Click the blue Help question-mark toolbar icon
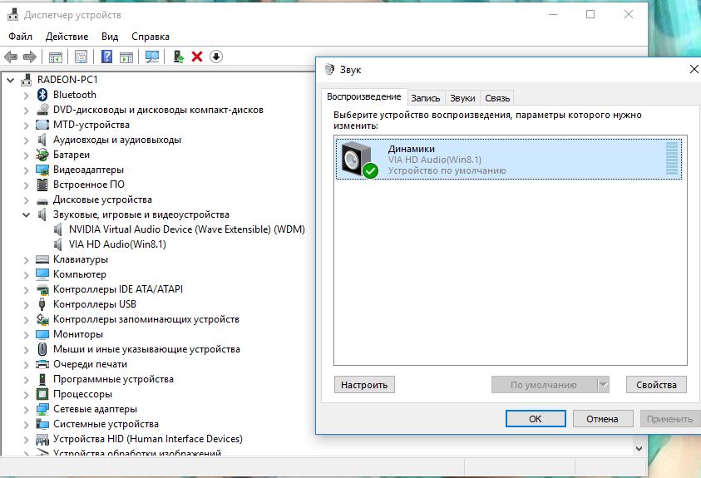Image resolution: width=701 pixels, height=478 pixels. [x=106, y=57]
